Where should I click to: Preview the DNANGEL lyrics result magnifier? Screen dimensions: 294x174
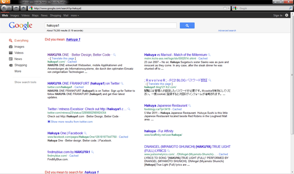coord(168,151)
